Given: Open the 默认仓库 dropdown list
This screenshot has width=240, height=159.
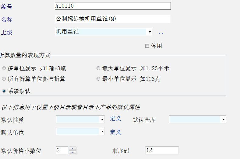Looking at the screenshot, I should (224, 120).
